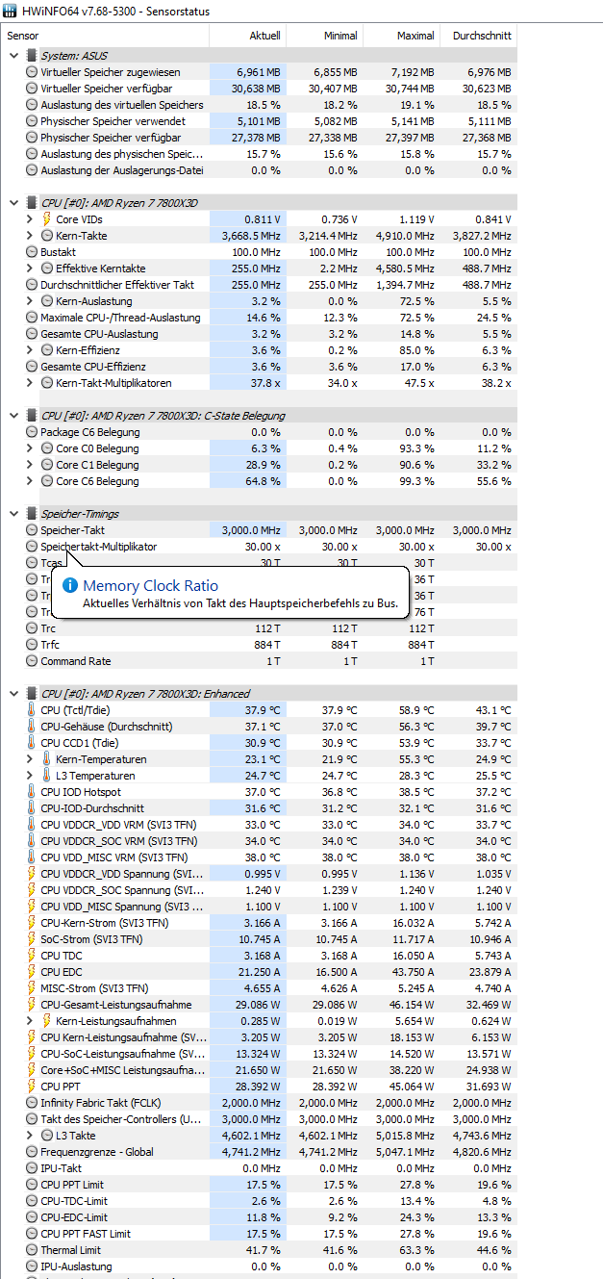Expand the Kern-Leistungsaufnahmen row
This screenshot has height=1279, width=603.
30,1021
